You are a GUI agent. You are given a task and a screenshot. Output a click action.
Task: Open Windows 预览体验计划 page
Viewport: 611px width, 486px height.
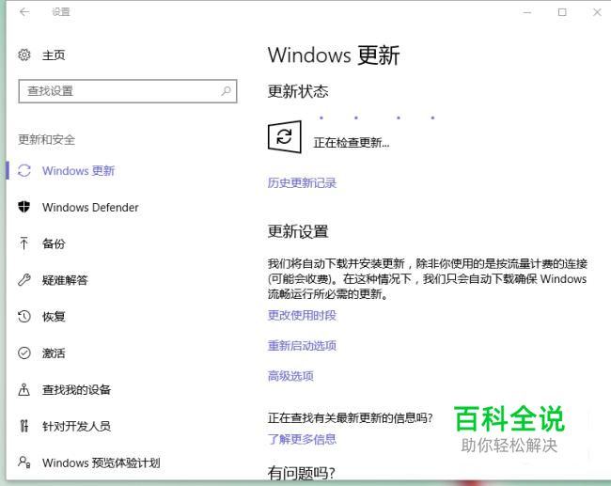[x=102, y=462]
